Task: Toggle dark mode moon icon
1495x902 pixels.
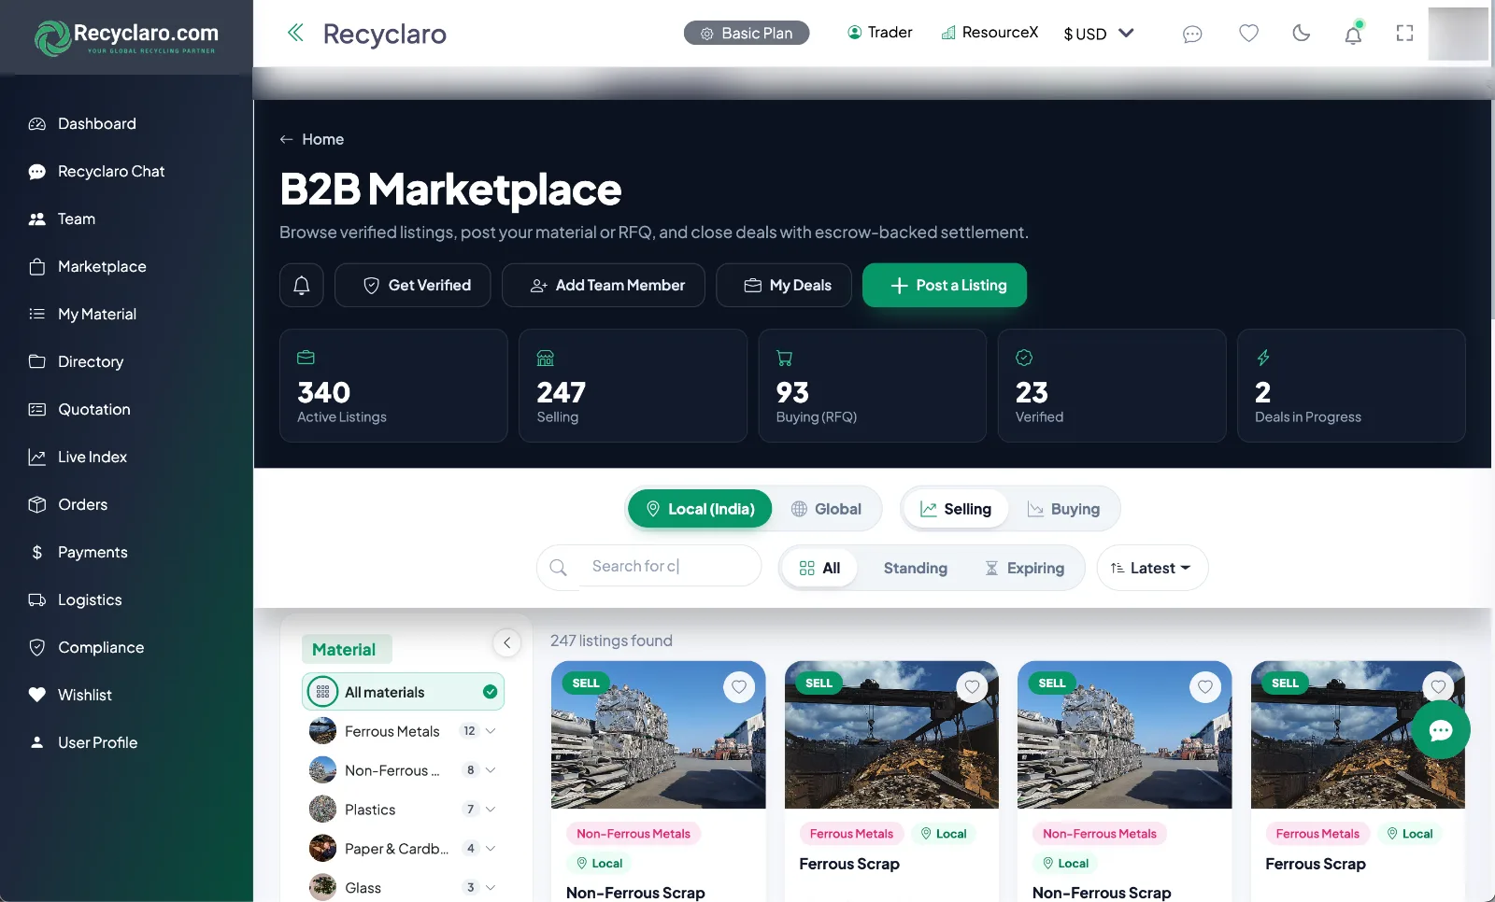Action: click(1301, 34)
